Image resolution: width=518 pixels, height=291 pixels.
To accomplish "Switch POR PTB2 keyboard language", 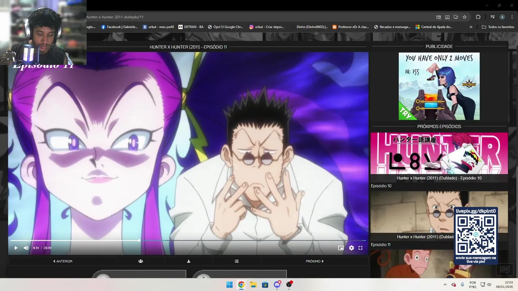I will 473,285.
